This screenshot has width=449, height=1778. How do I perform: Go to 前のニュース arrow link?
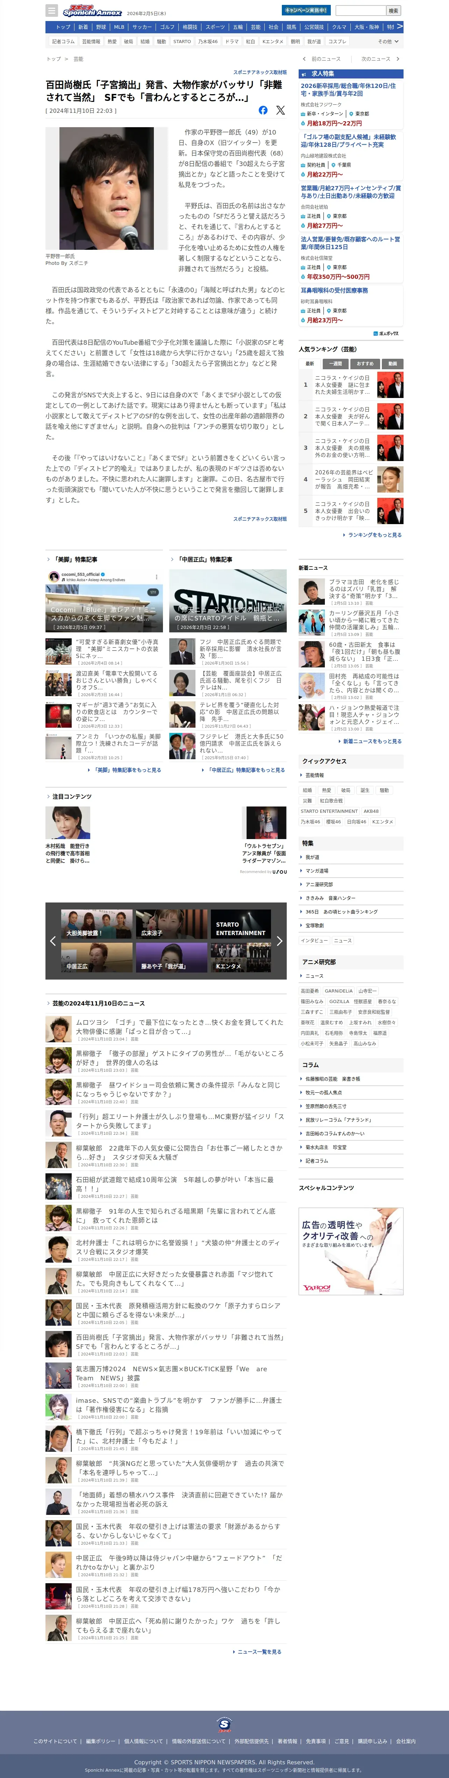click(x=322, y=59)
